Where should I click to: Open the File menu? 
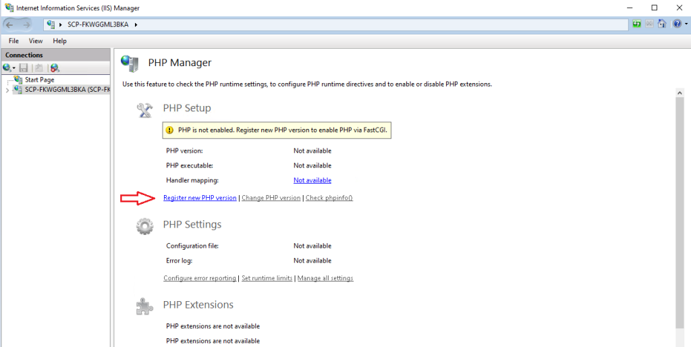tap(13, 41)
